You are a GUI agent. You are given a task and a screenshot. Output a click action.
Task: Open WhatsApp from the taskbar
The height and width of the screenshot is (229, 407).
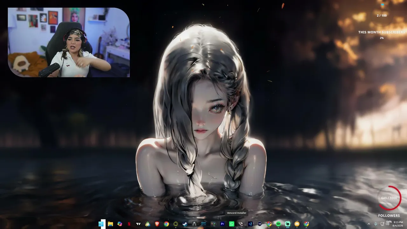(231, 224)
